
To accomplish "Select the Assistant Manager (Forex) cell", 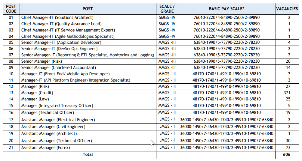I will click(45, 148).
